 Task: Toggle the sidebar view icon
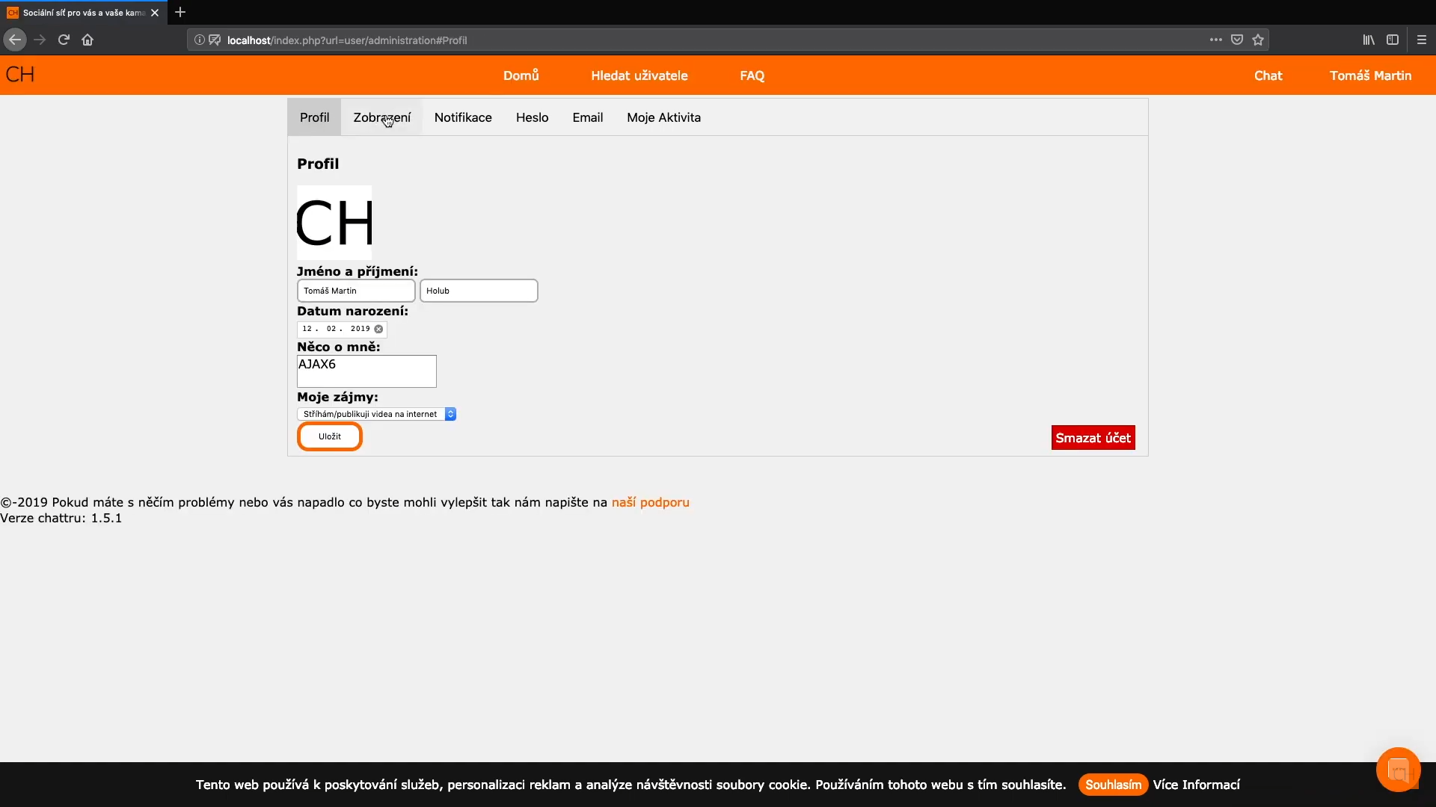[x=1393, y=40]
